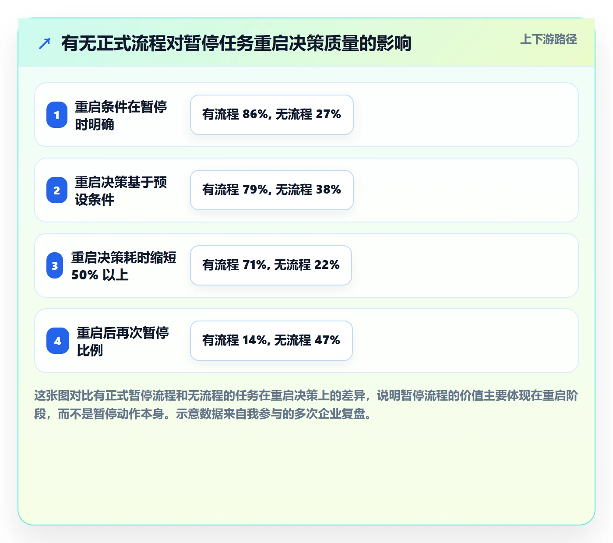Click the 上下游路径 label
The height and width of the screenshot is (543, 613).
click(x=548, y=39)
